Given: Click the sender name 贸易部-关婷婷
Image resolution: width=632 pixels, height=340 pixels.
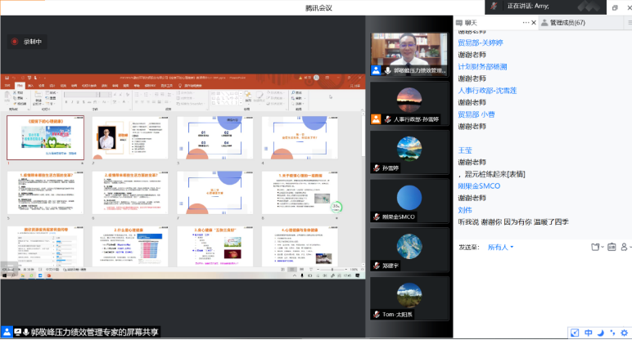Looking at the screenshot, I should point(481,42).
